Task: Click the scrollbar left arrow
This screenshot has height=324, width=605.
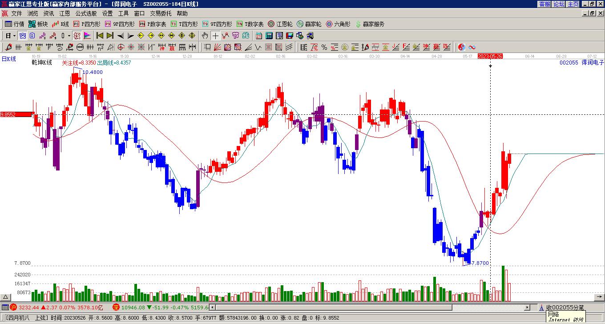Action: click(x=212, y=307)
